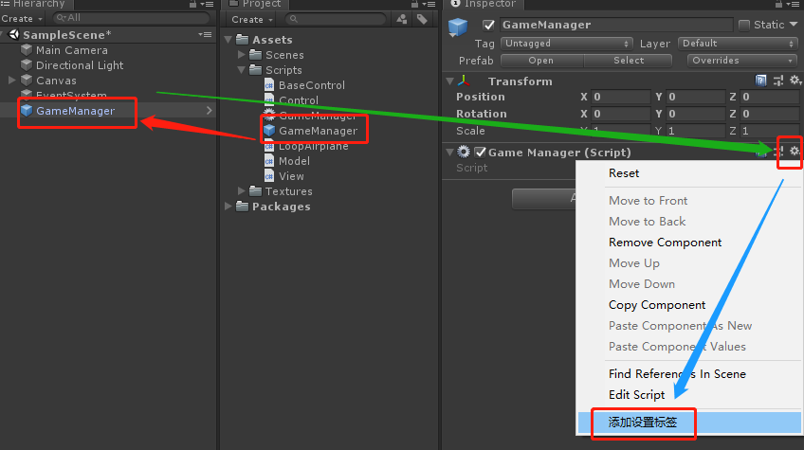The image size is (804, 450).
Task: Click the prefab Open button
Action: [541, 61]
